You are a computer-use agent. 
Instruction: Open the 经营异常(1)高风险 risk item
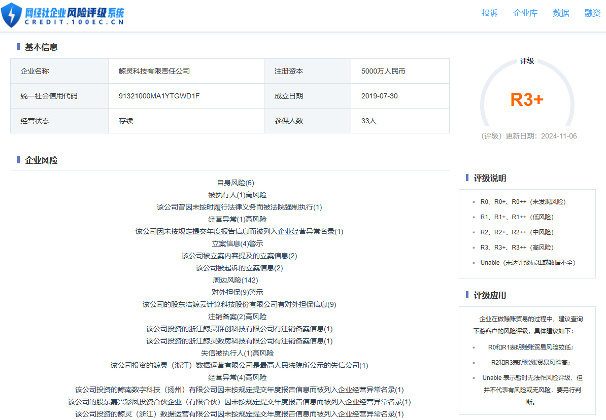pos(238,219)
